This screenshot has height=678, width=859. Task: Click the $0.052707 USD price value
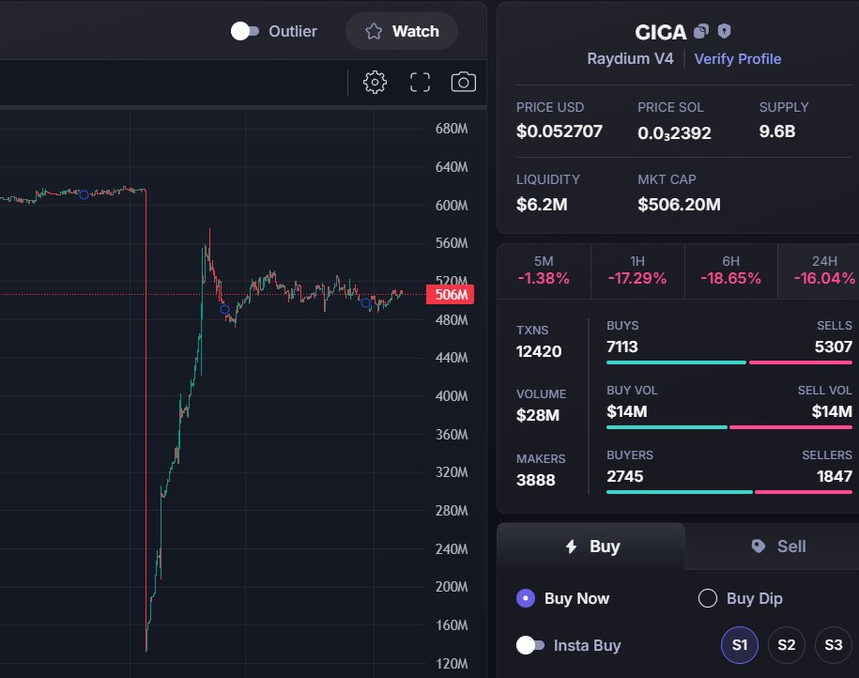(559, 131)
